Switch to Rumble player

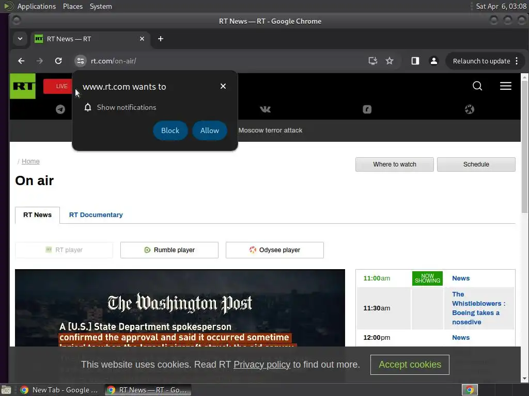(169, 250)
